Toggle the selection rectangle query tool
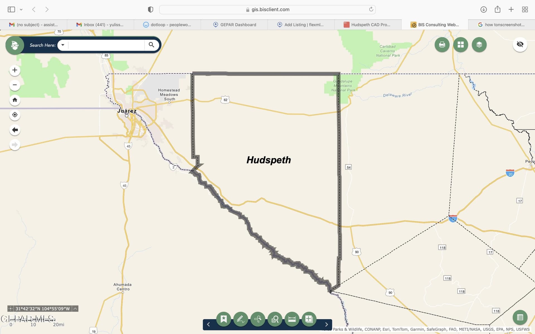The height and width of the screenshot is (334, 535). tap(258, 319)
